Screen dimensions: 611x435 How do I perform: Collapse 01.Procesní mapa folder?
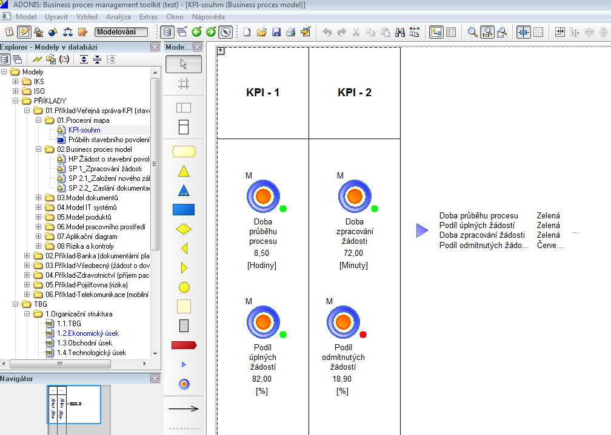tap(38, 120)
